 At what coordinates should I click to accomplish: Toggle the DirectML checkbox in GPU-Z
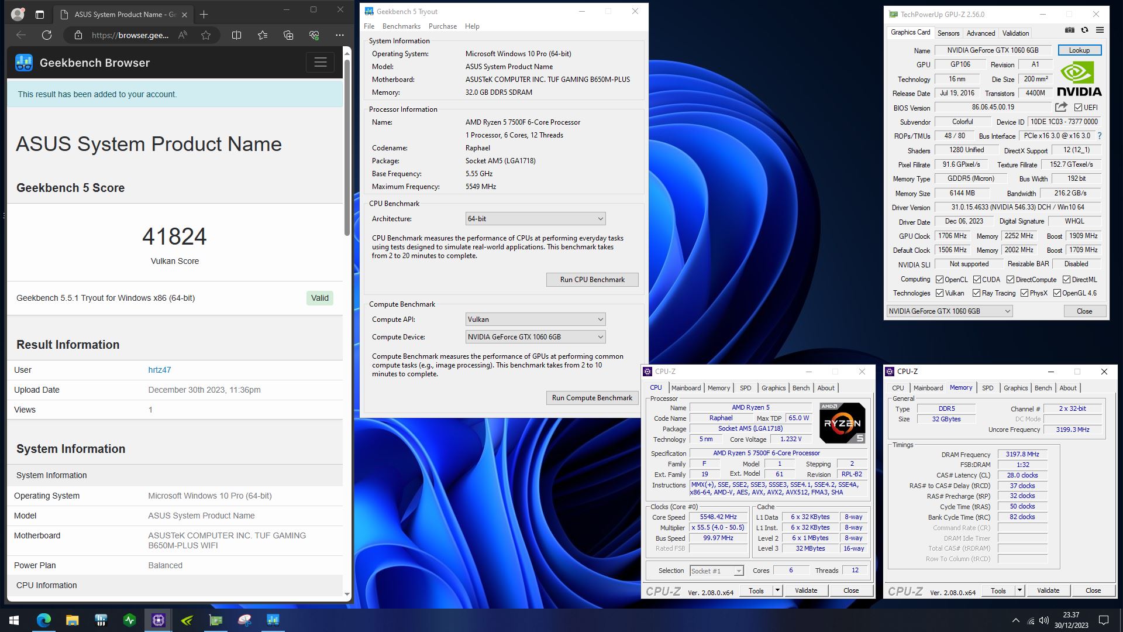tap(1066, 280)
